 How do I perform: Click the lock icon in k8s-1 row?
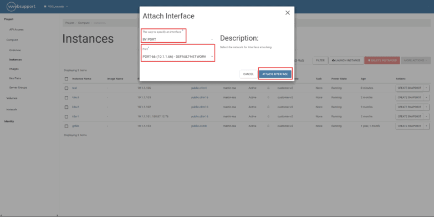pyautogui.click(x=268, y=117)
